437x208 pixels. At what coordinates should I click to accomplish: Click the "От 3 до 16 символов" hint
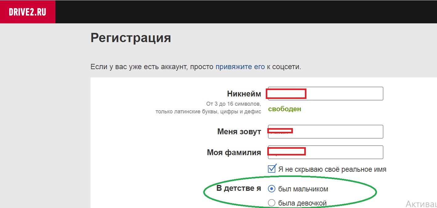point(233,104)
